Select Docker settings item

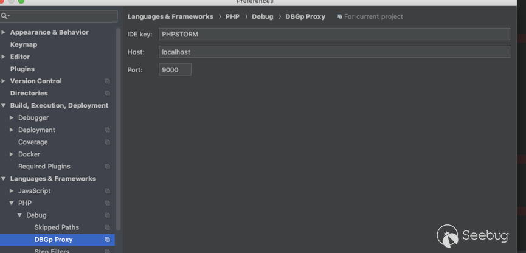[x=29, y=154]
